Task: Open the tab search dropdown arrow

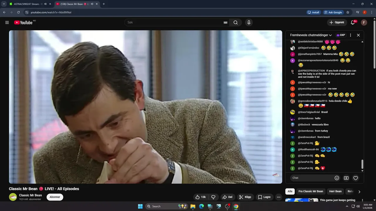Action: [4, 4]
